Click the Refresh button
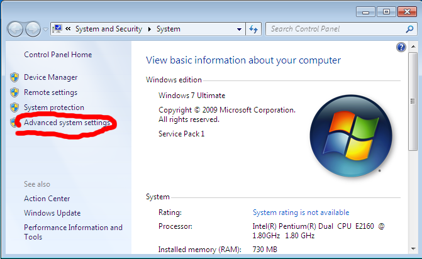The width and height of the screenshot is (422, 259). click(253, 29)
